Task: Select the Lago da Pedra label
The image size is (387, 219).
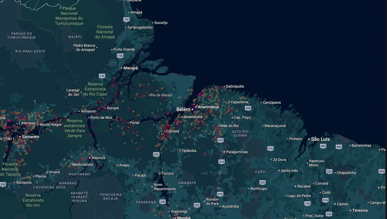Action: click(299, 196)
